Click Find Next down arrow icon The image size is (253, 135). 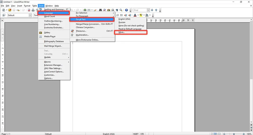pos(152,10)
